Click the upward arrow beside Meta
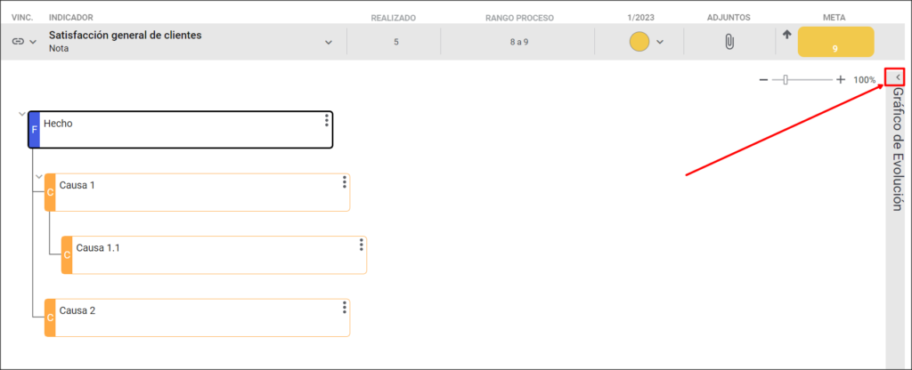The height and width of the screenshot is (370, 912). 787,35
